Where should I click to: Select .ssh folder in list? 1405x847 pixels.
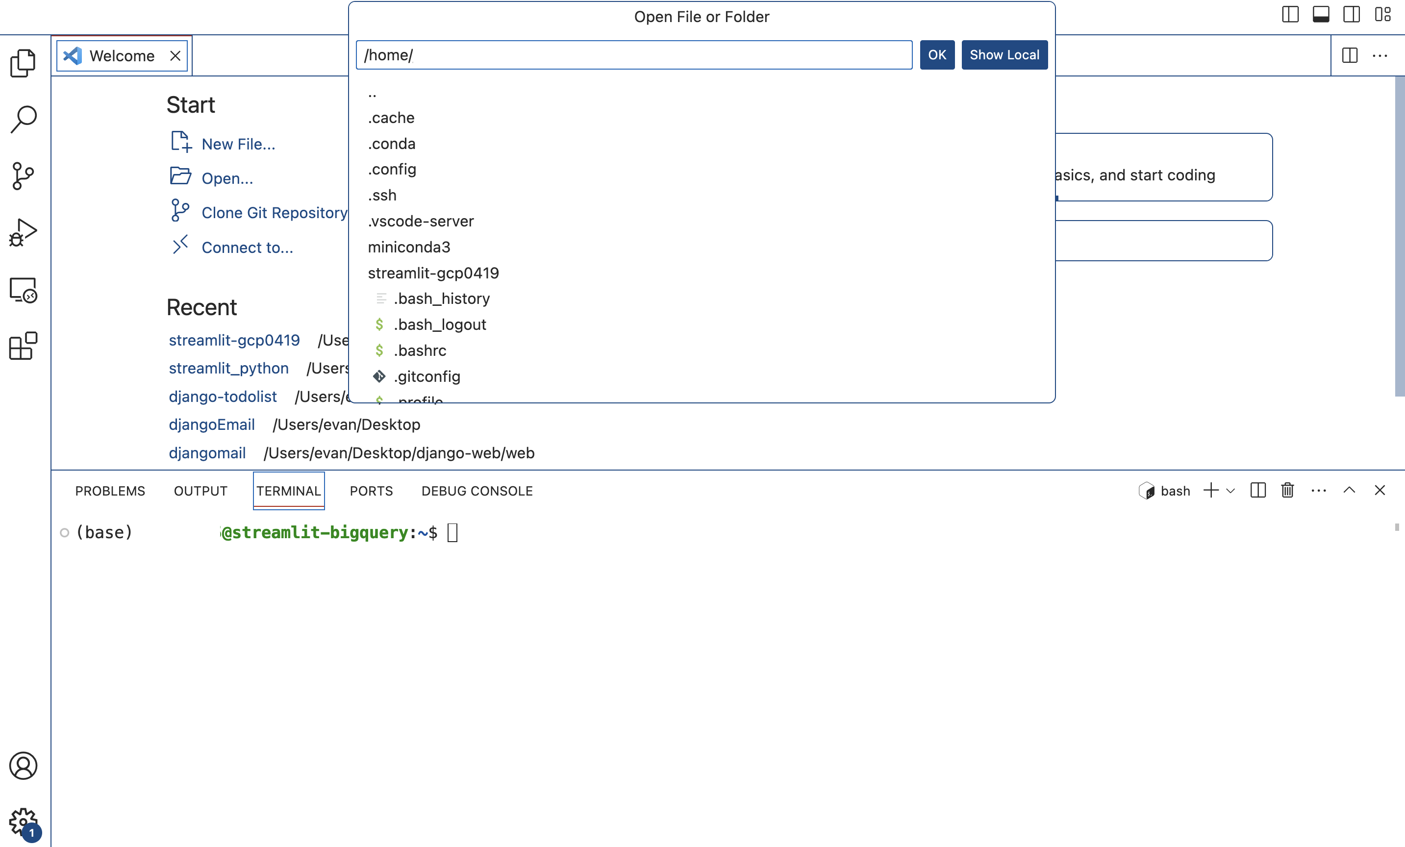click(702, 196)
